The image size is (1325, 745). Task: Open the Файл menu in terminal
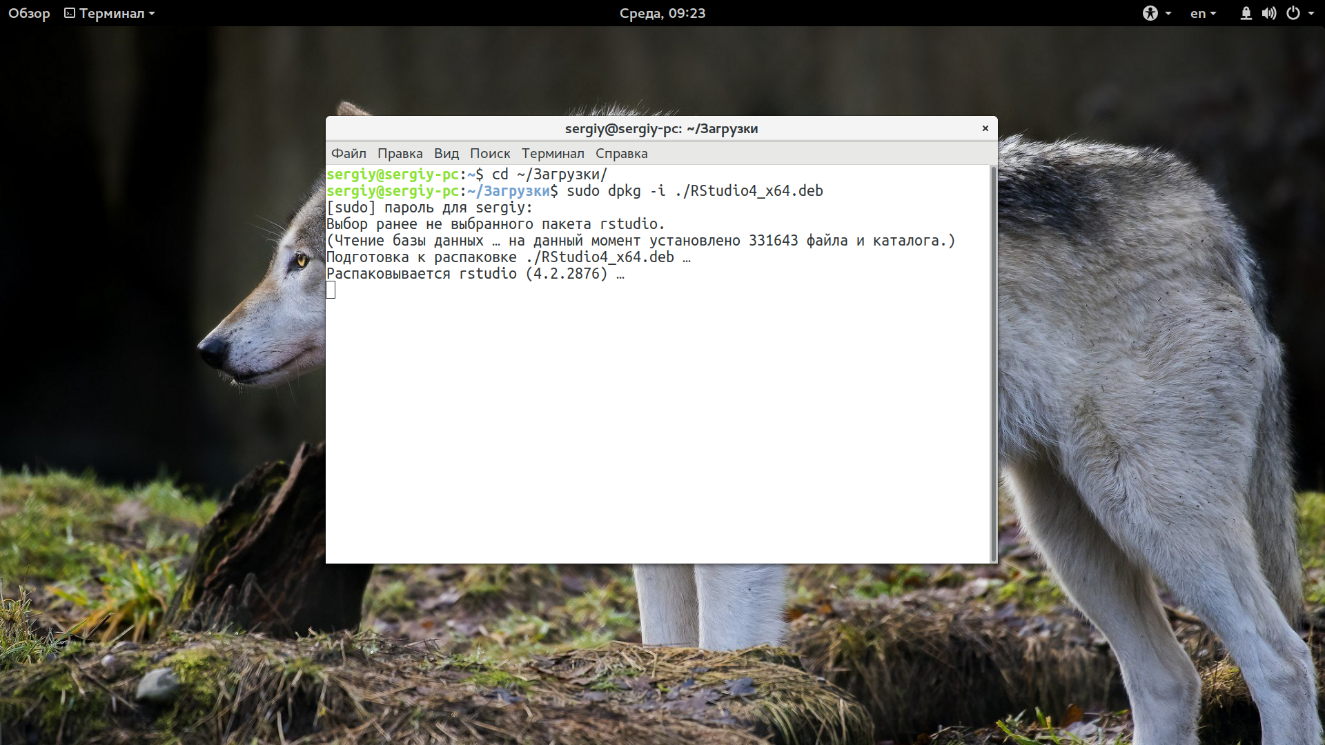click(349, 153)
